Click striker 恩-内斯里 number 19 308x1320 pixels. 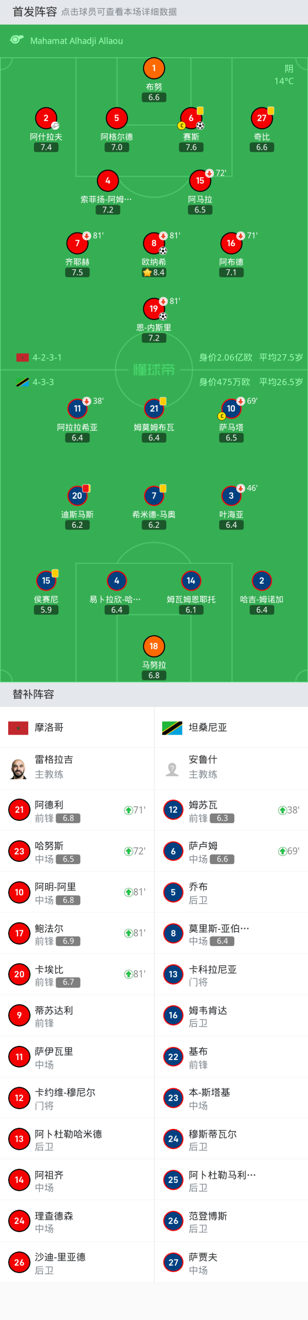tap(154, 309)
